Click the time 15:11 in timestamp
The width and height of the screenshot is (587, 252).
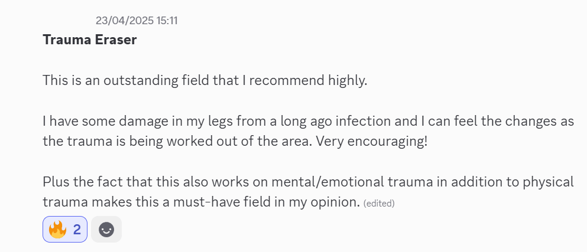click(167, 21)
